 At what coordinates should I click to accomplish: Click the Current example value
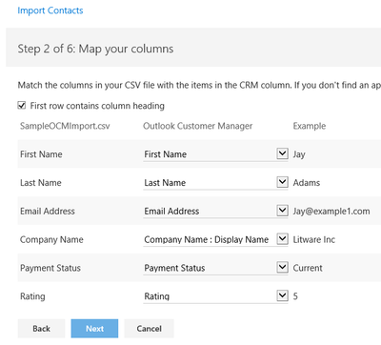tap(308, 268)
